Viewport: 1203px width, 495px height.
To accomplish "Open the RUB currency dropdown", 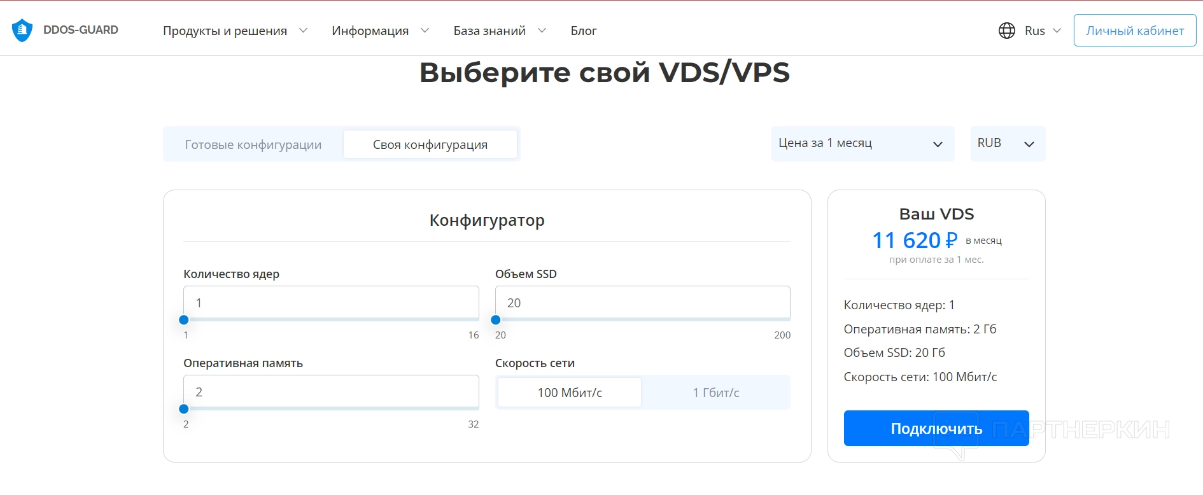I will coord(1008,144).
